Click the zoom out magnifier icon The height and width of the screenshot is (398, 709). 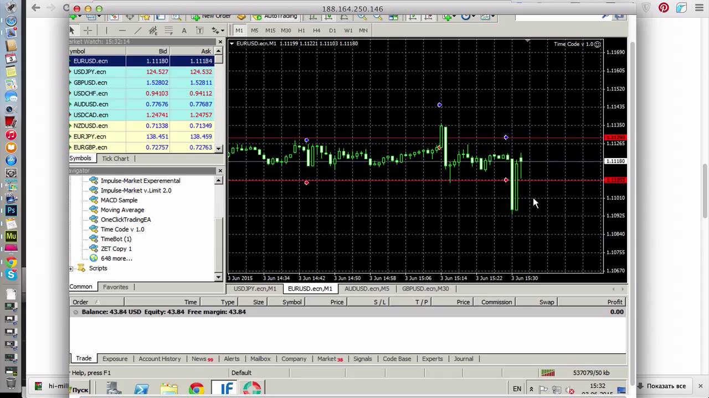coord(378,17)
